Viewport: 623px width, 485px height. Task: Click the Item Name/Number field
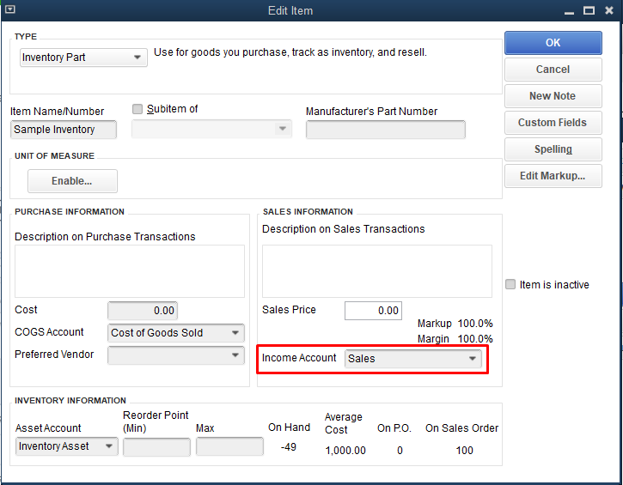(64, 130)
